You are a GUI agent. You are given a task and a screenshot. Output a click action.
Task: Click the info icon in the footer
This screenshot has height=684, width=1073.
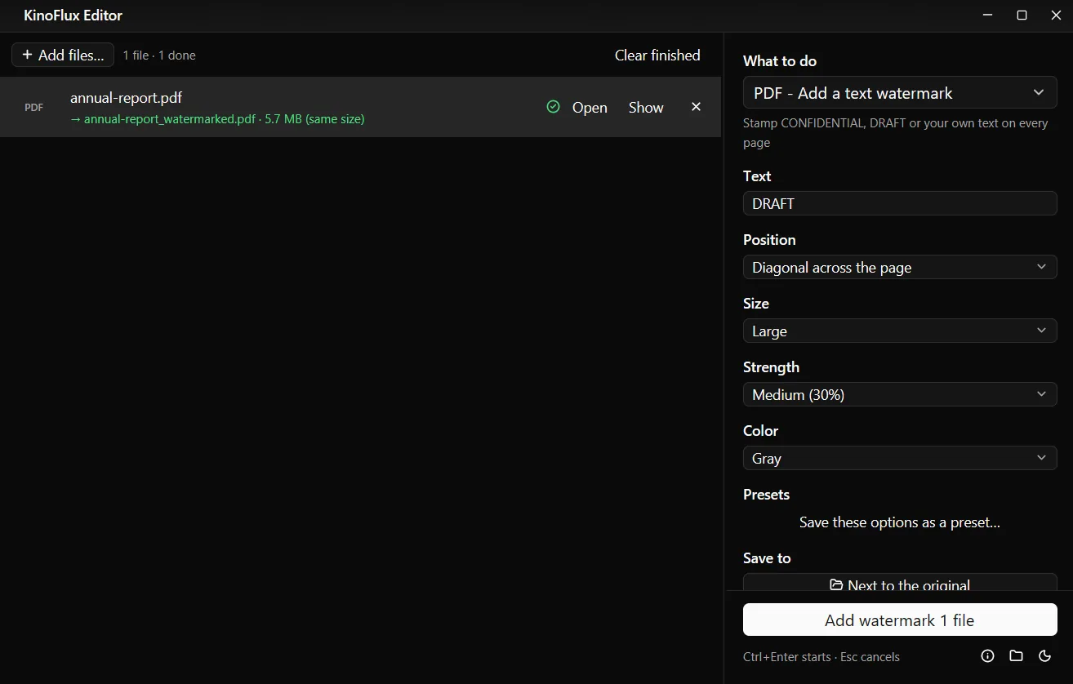pos(987,656)
